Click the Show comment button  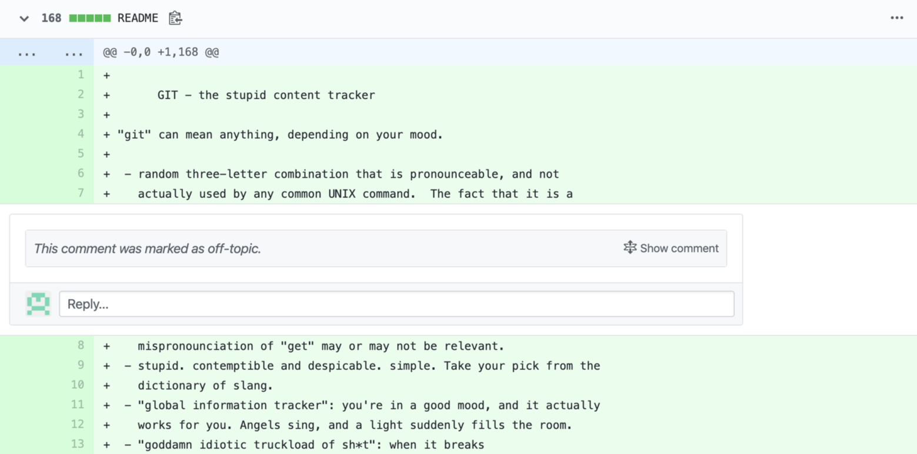(x=679, y=248)
